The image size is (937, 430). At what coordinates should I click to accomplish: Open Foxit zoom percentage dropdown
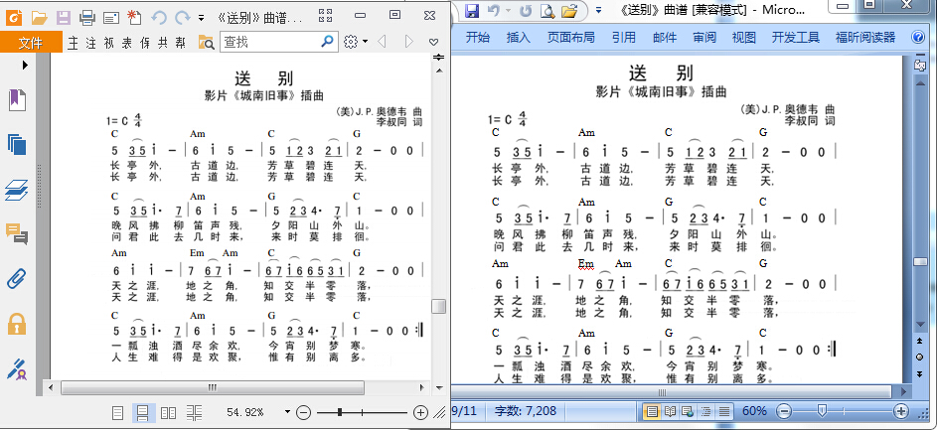tap(287, 412)
